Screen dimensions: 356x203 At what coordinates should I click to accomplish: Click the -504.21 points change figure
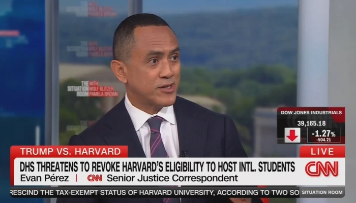pyautogui.click(x=324, y=140)
